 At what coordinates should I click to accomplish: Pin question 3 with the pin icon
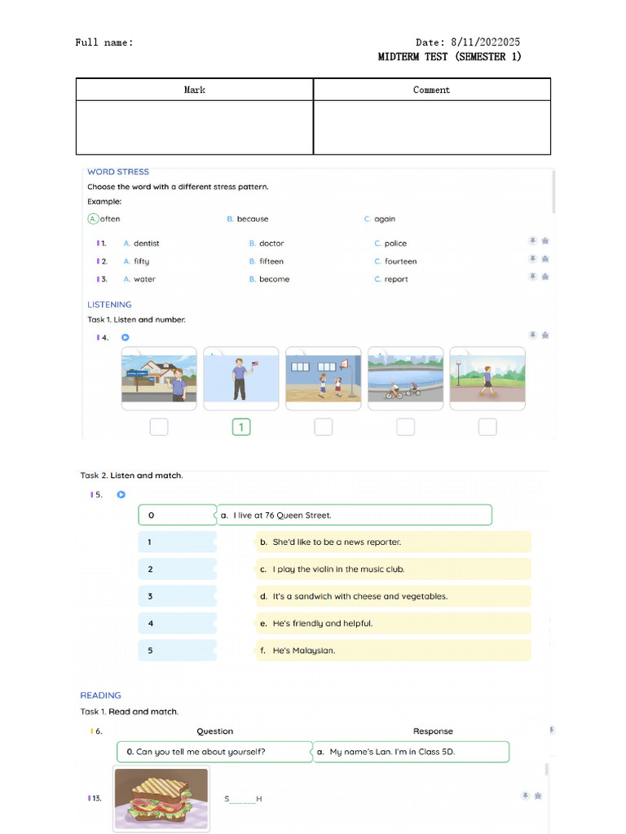tap(532, 277)
